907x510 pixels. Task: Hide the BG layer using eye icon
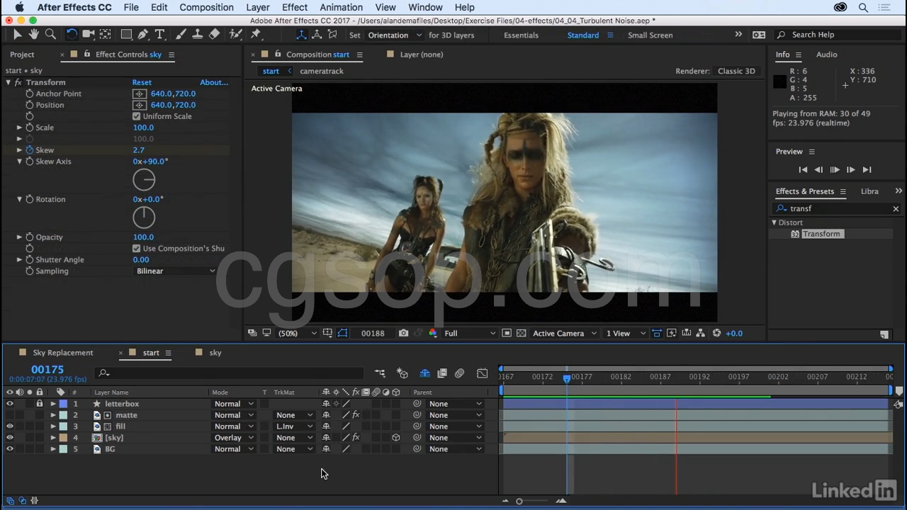(x=10, y=449)
